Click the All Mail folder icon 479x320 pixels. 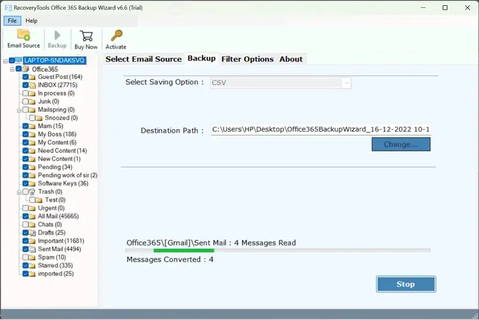pos(32,217)
